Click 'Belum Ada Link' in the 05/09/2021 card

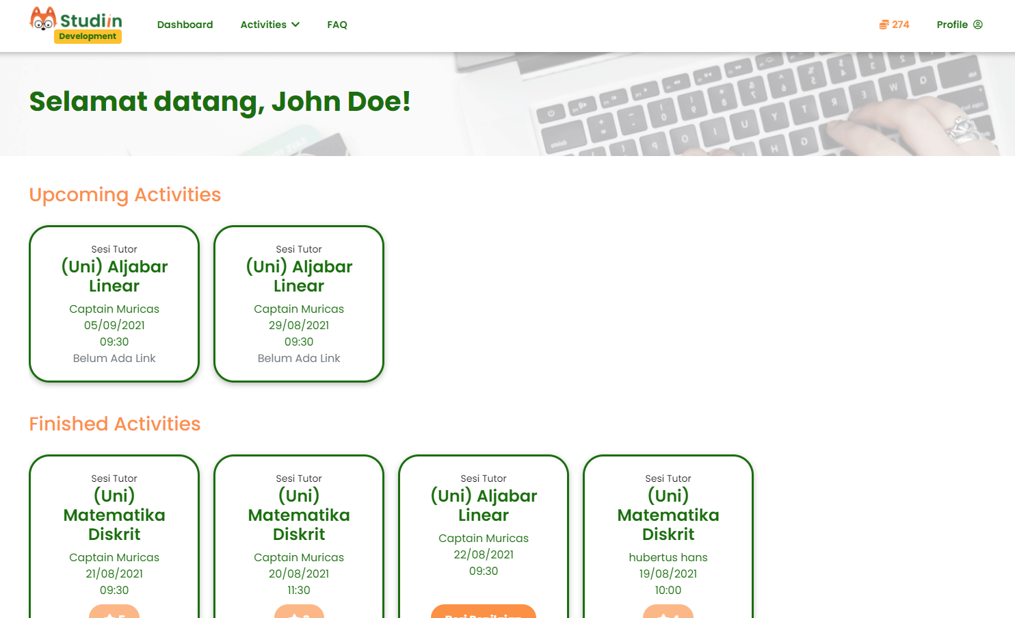(x=114, y=358)
